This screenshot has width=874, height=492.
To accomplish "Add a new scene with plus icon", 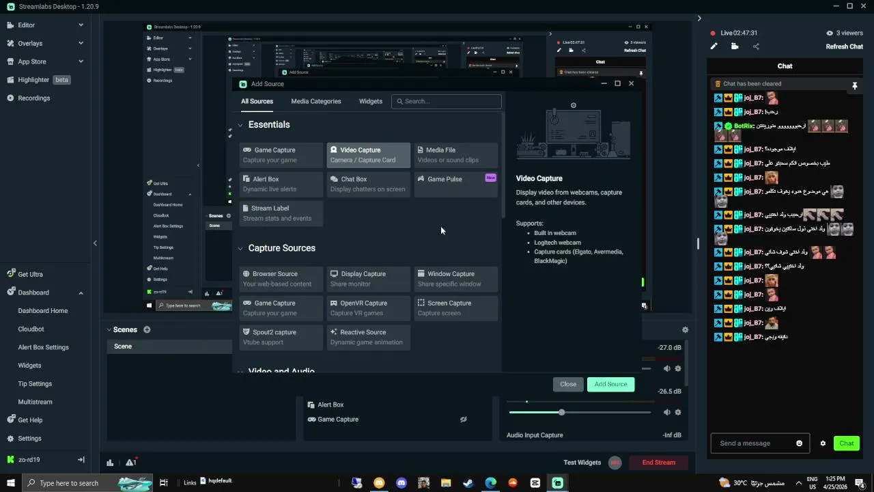I will (x=147, y=329).
